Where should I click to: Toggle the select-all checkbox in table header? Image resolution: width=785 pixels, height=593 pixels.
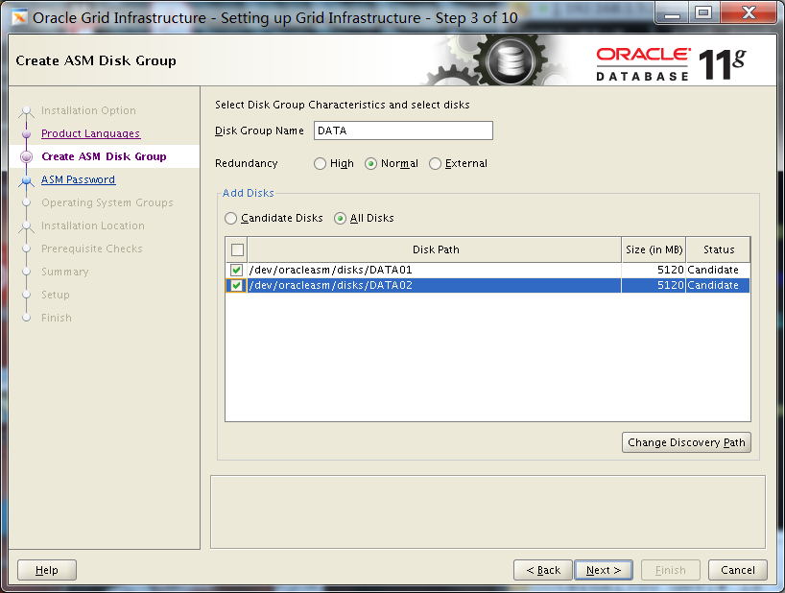tap(237, 249)
